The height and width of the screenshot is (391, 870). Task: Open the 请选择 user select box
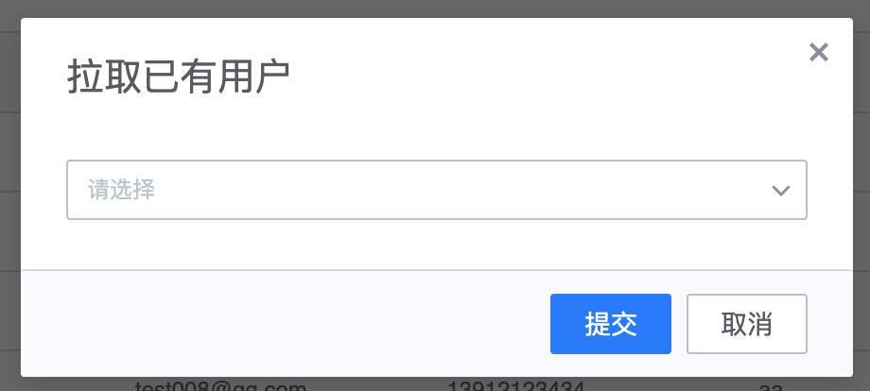coord(437,190)
